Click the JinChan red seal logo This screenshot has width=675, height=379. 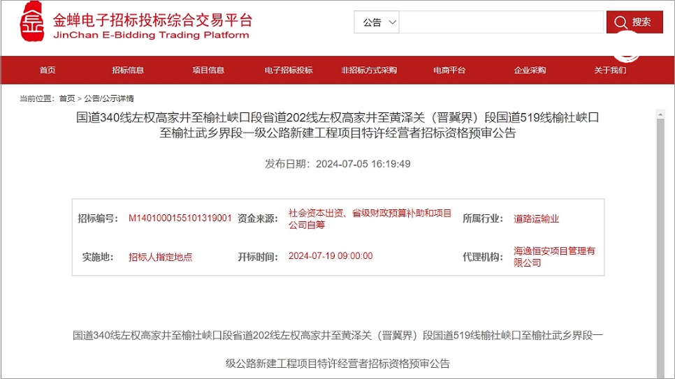click(32, 22)
